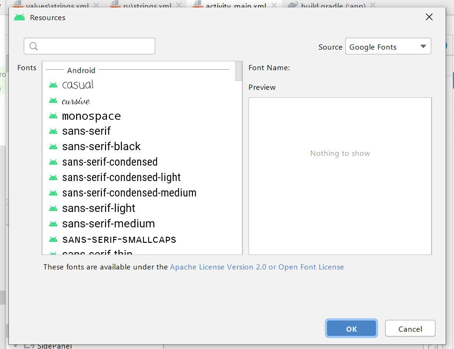Select the casual font row
The image size is (454, 349).
[x=139, y=85]
